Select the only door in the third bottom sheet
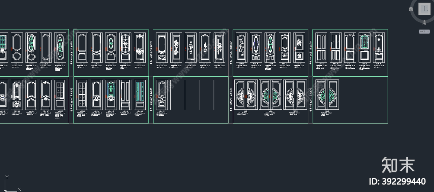 pyautogui.click(x=162, y=95)
